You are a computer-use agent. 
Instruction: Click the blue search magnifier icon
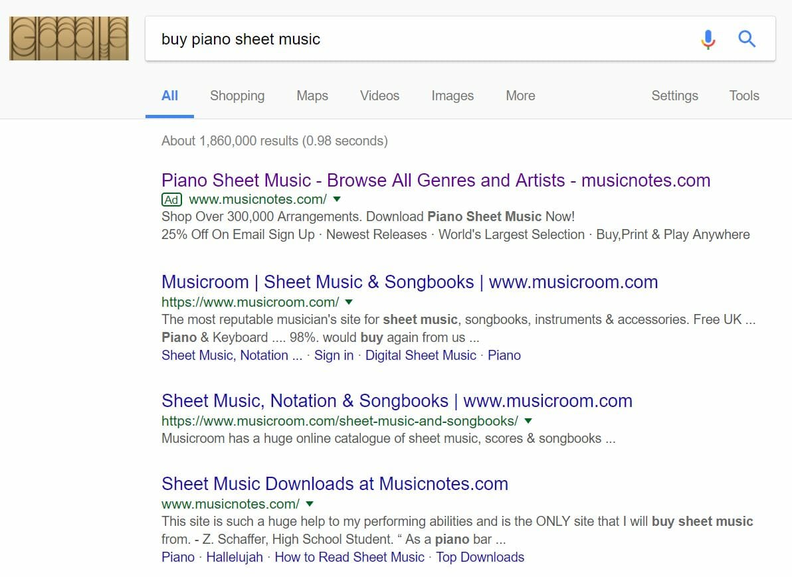[x=747, y=39]
